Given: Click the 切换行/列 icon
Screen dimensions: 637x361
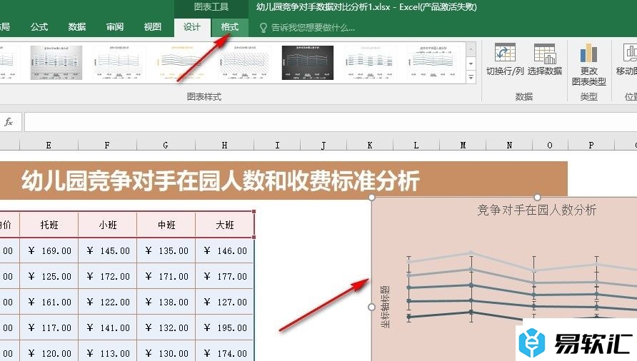Looking at the screenshot, I should 505,53.
